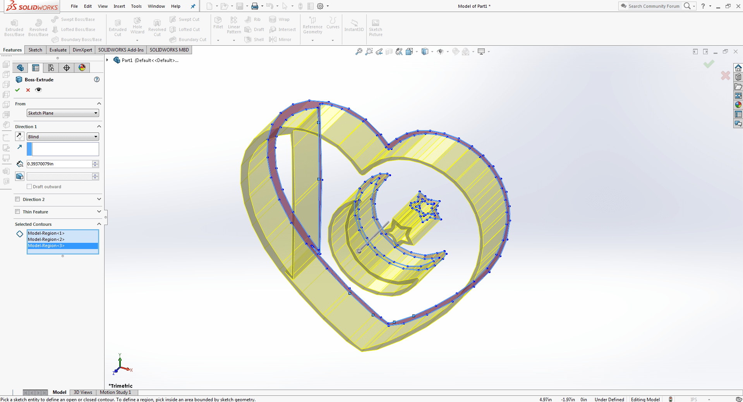The height and width of the screenshot is (402, 743).
Task: Open the Tools menu
Action: (136, 6)
